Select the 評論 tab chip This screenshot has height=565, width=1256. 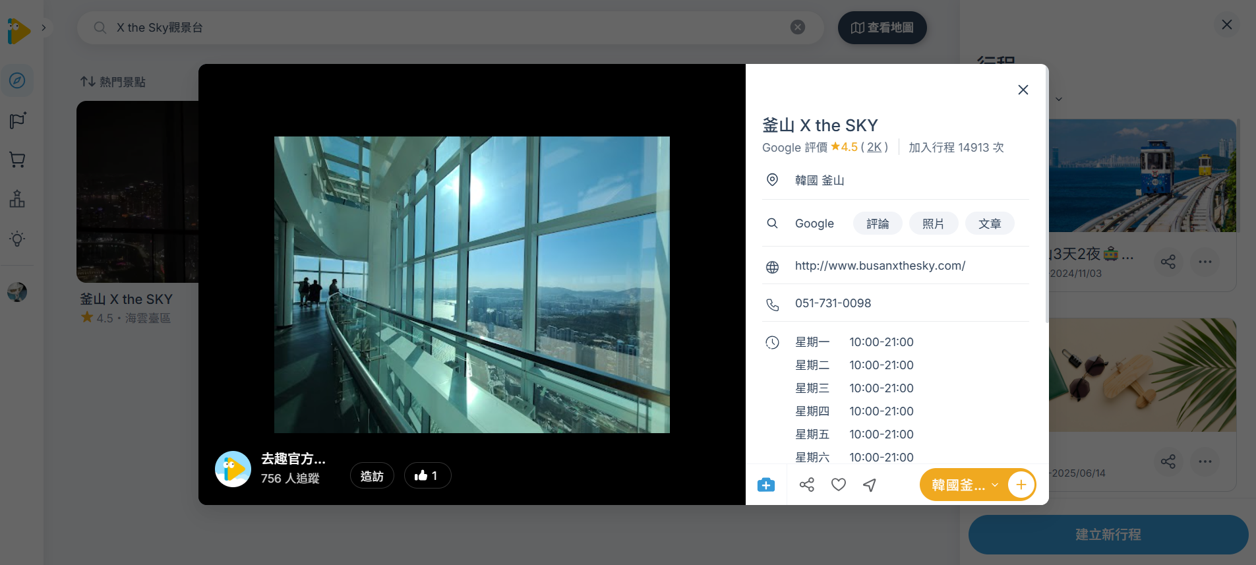point(878,223)
